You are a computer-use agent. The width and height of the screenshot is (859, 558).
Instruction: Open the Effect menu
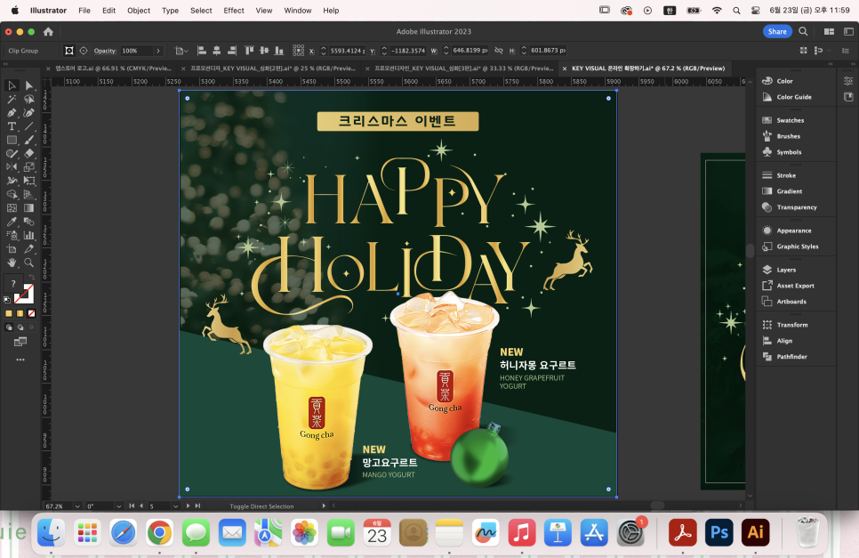pos(234,11)
